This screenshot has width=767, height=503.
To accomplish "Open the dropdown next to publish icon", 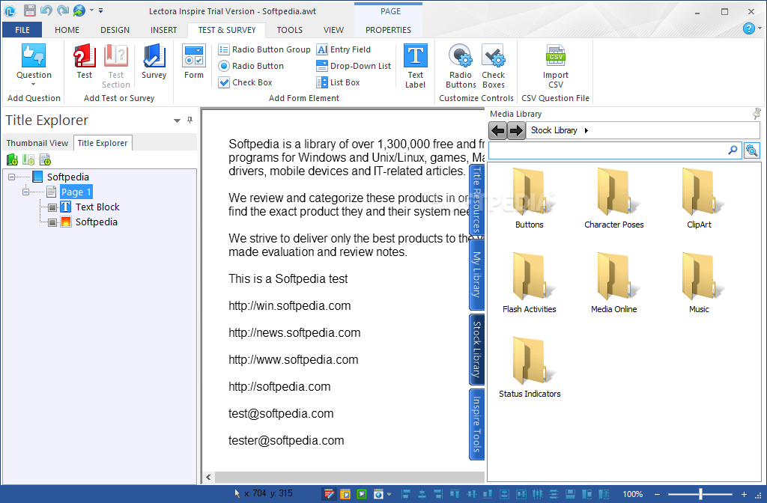I will 91,10.
